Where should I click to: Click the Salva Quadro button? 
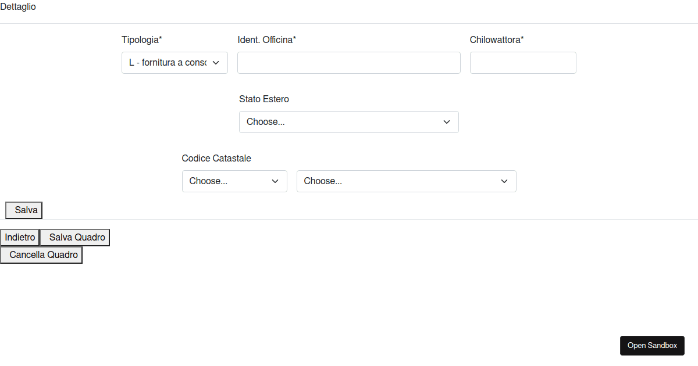[x=74, y=238]
